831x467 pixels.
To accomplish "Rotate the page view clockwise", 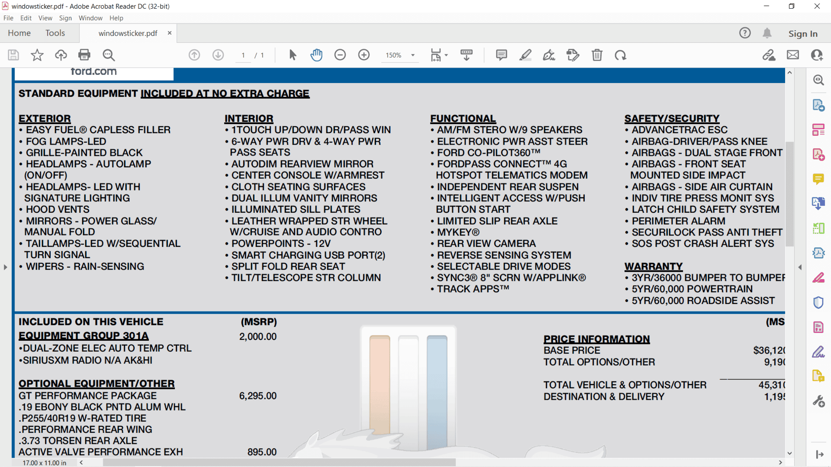I will coord(620,55).
